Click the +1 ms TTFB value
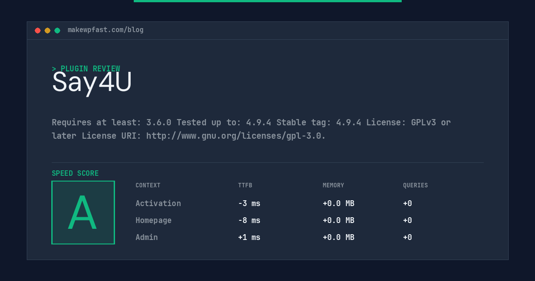535x281 pixels. [x=249, y=237]
